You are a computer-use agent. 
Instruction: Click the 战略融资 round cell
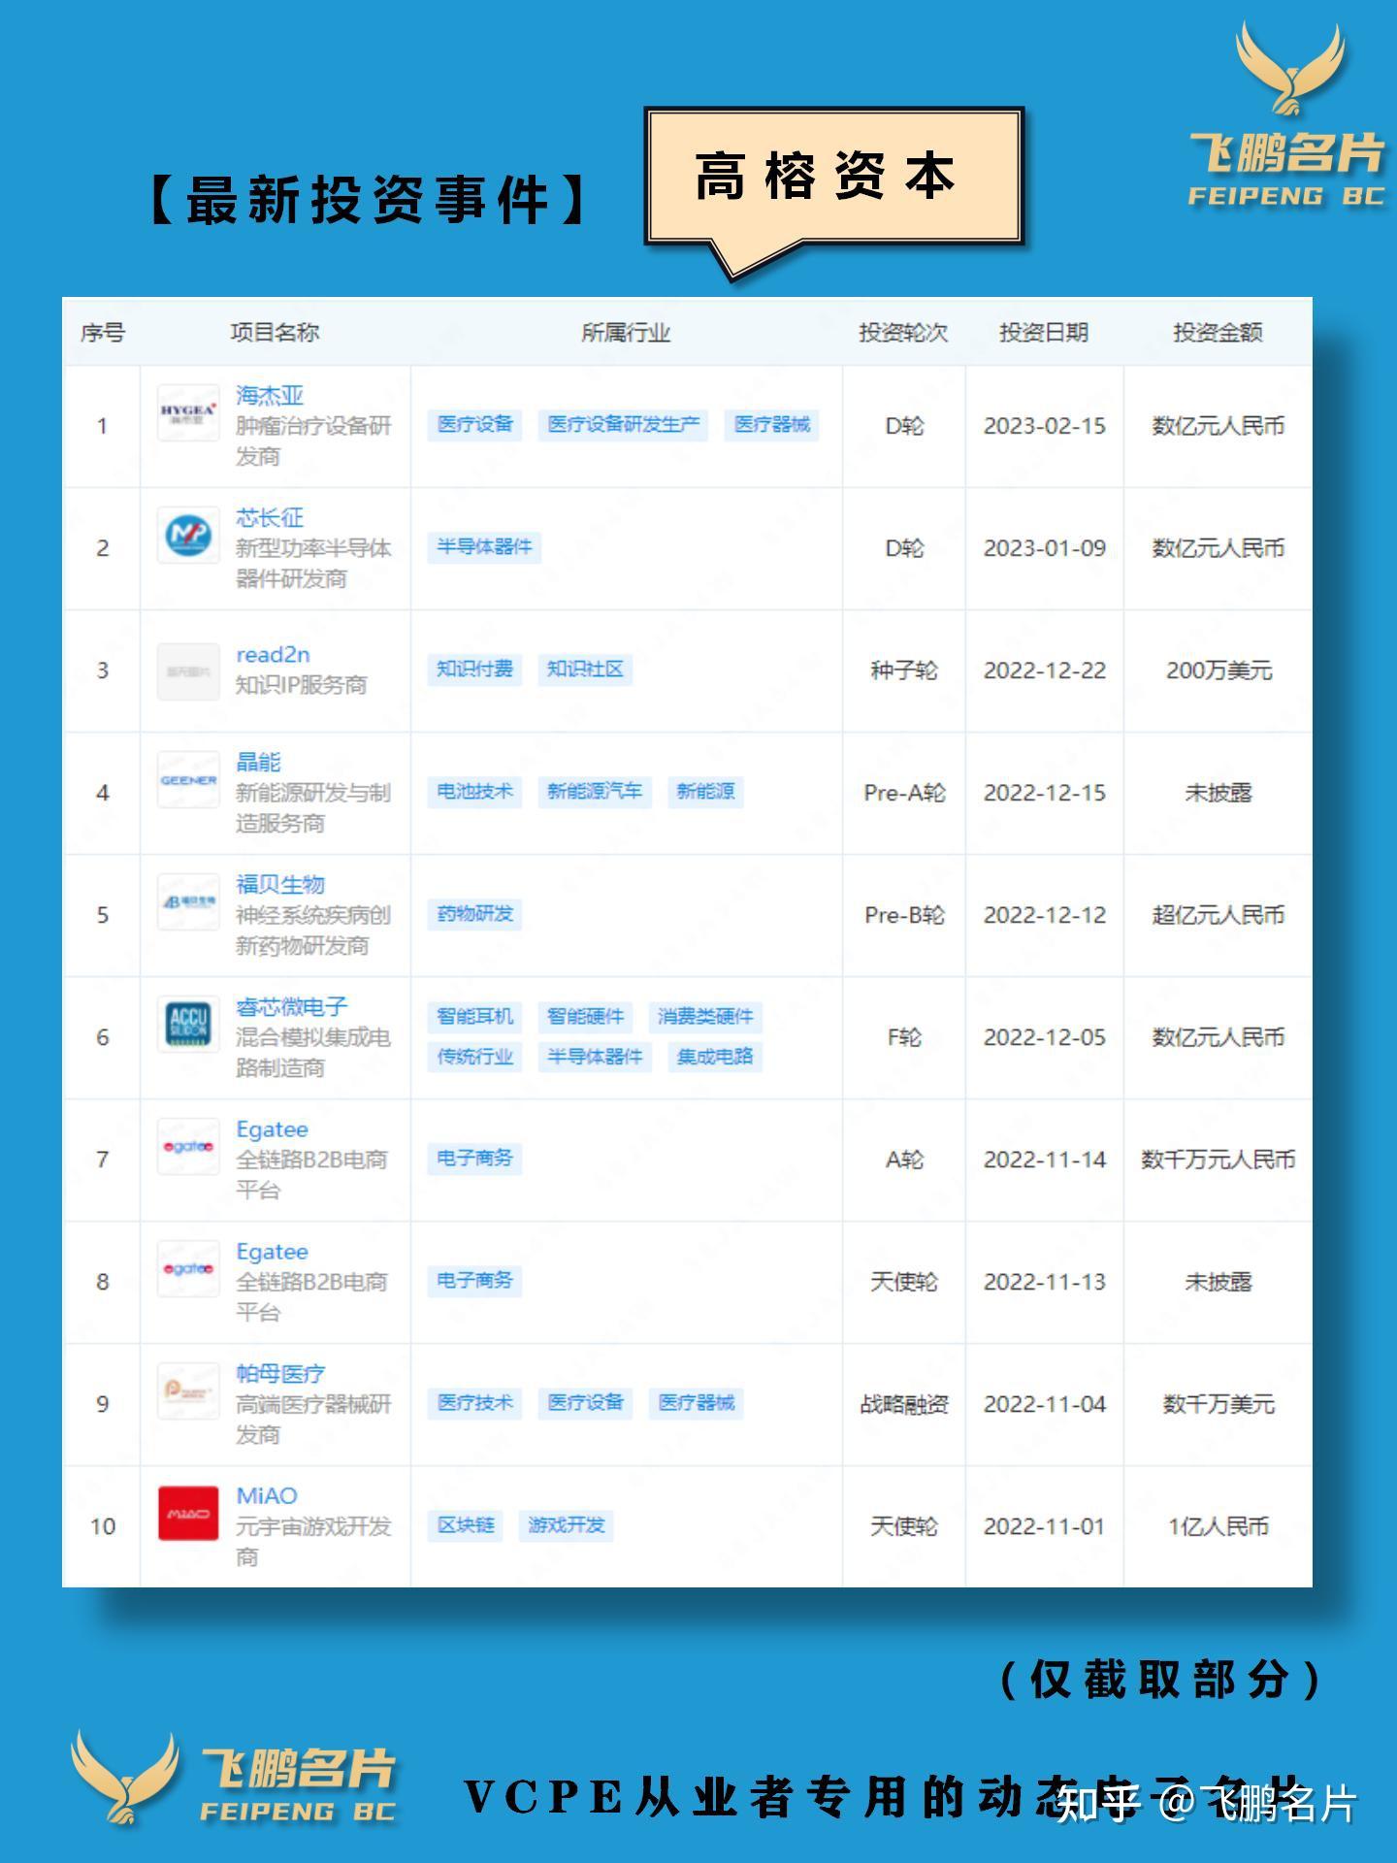[904, 1404]
